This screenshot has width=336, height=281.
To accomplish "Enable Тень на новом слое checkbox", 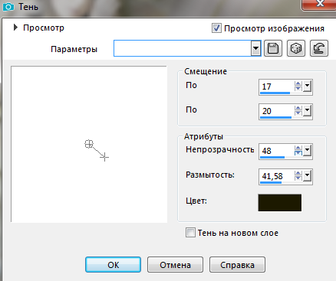I will point(190,233).
